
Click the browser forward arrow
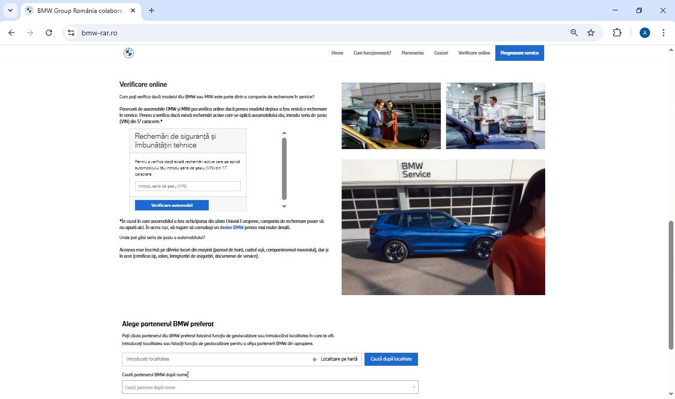tap(30, 33)
